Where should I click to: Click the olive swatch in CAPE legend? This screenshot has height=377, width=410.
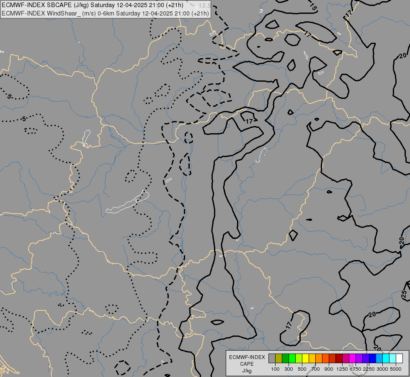(x=279, y=359)
